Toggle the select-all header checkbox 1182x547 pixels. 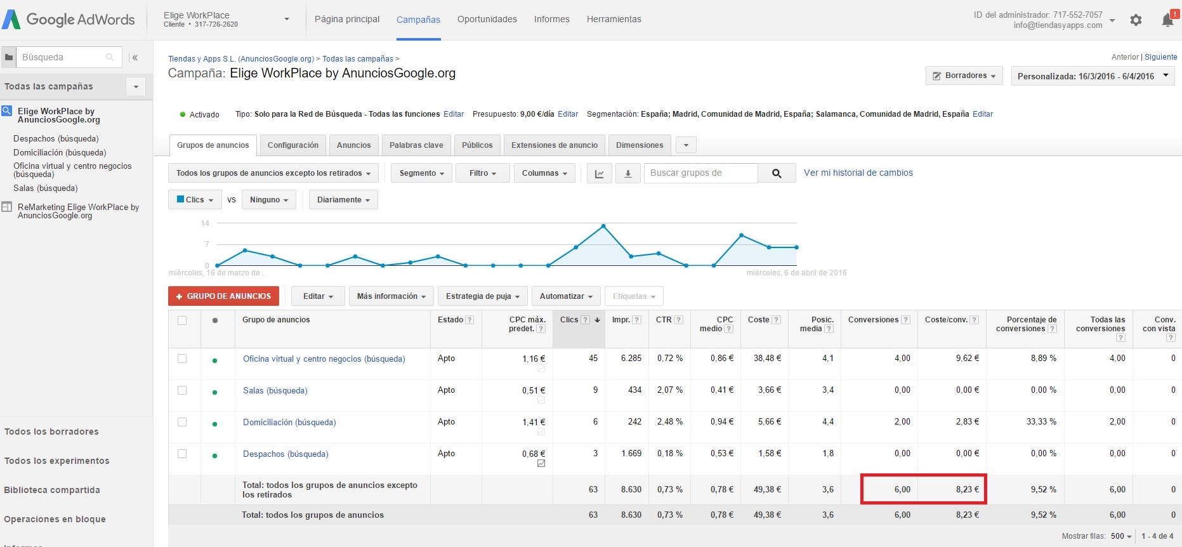coord(182,320)
